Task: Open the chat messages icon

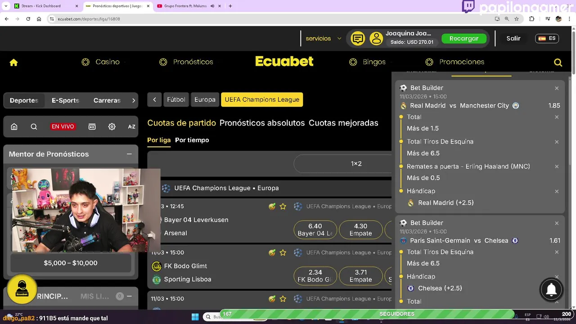Action: click(x=358, y=39)
